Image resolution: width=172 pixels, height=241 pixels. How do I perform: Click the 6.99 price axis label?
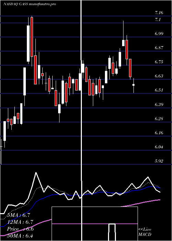tap(159, 34)
